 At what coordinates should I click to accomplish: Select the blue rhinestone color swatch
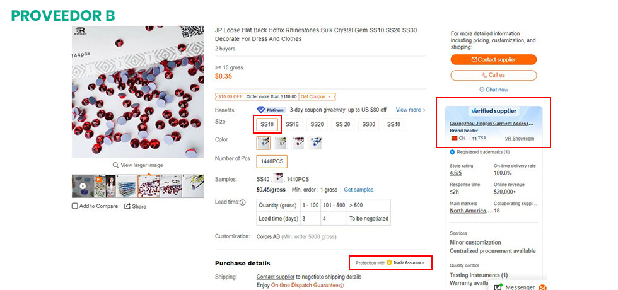pyautogui.click(x=315, y=143)
